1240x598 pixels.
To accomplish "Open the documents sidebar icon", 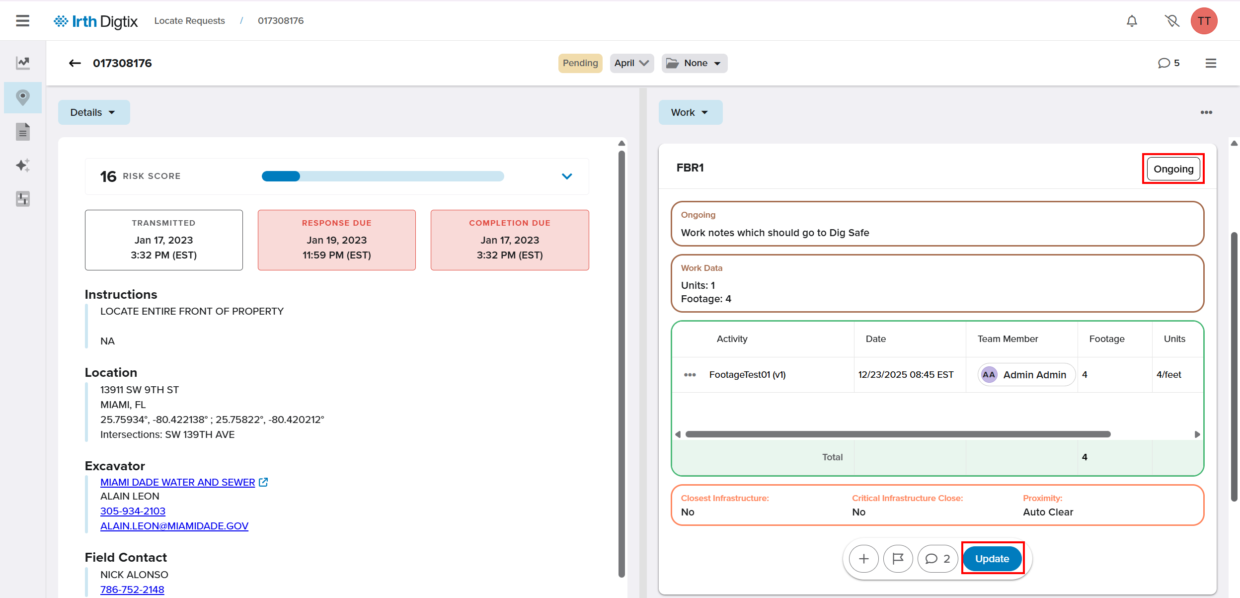I will pos(23,132).
